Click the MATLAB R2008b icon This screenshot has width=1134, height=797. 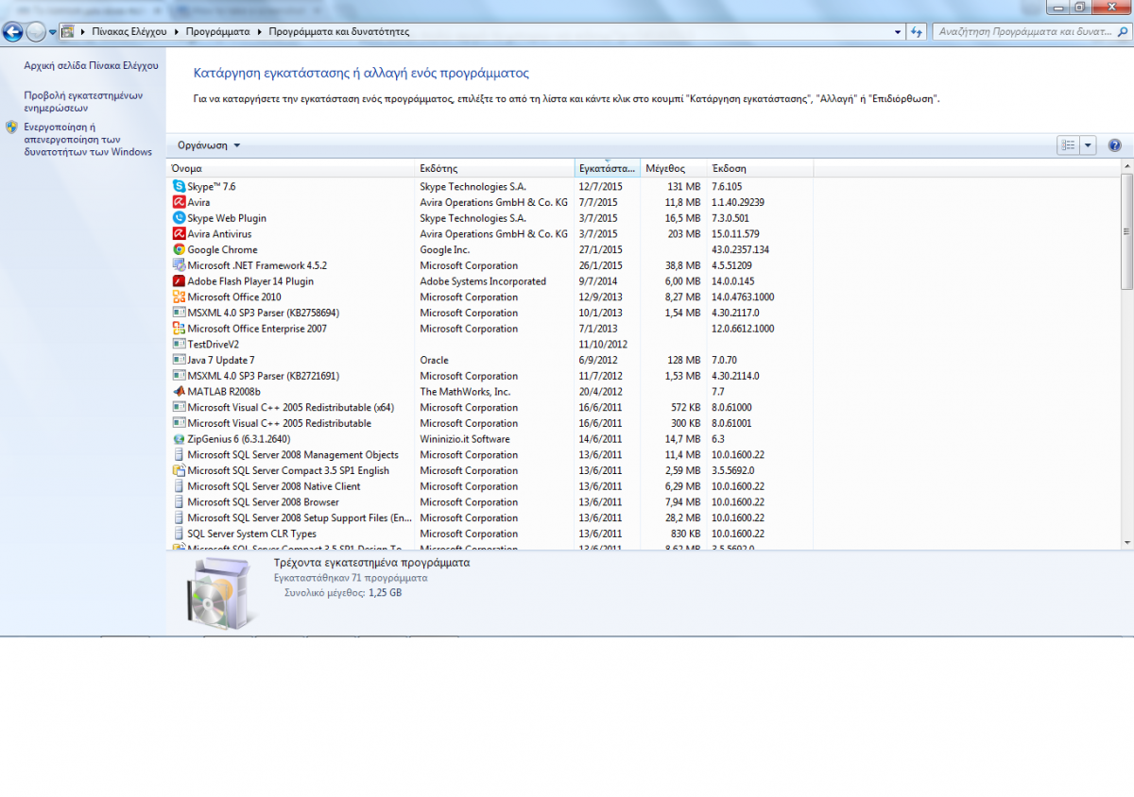[x=179, y=391]
